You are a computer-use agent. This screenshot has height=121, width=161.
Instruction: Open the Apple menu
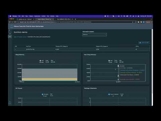pos(10,16)
